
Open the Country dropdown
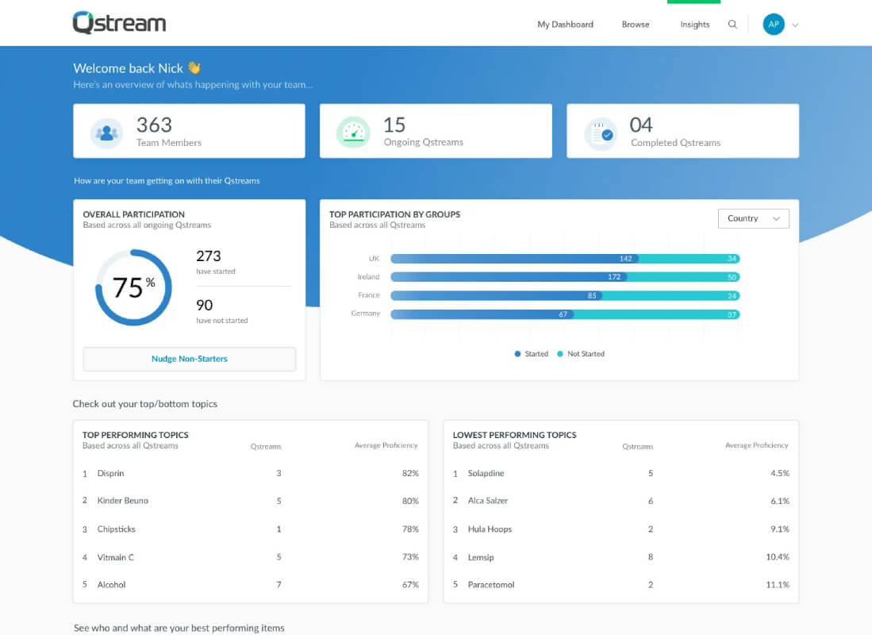tap(753, 218)
